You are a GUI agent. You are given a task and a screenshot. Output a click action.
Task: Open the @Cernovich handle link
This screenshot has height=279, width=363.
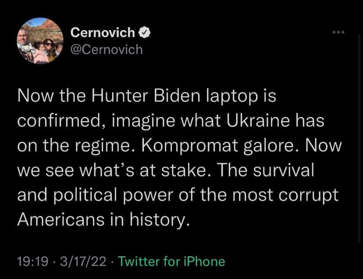click(x=107, y=49)
